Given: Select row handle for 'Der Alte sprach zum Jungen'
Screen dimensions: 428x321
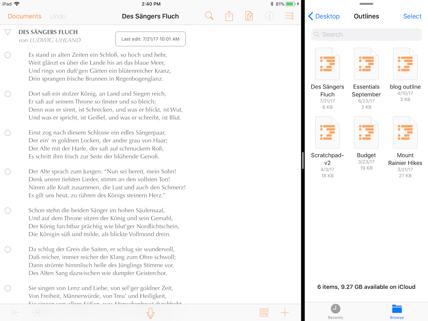Looking at the screenshot, I should [8, 172].
